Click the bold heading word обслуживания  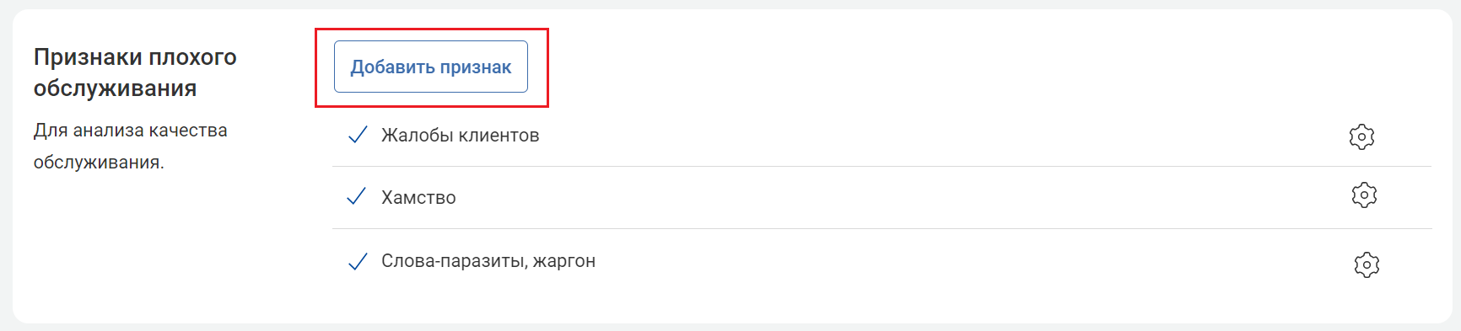(x=115, y=88)
